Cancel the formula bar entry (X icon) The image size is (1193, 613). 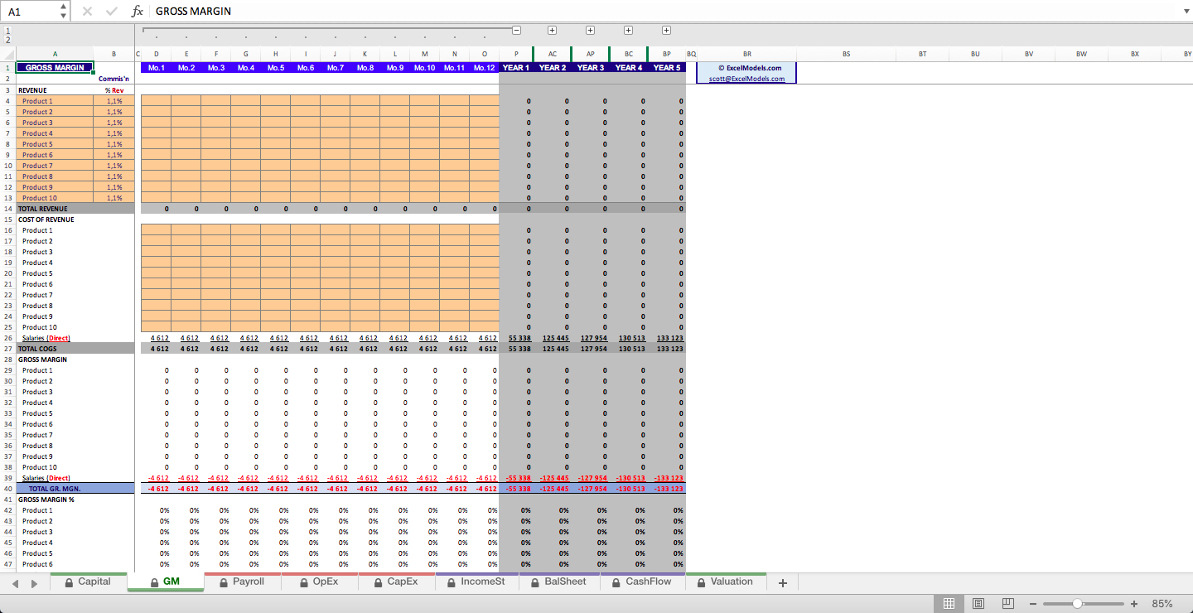click(88, 12)
